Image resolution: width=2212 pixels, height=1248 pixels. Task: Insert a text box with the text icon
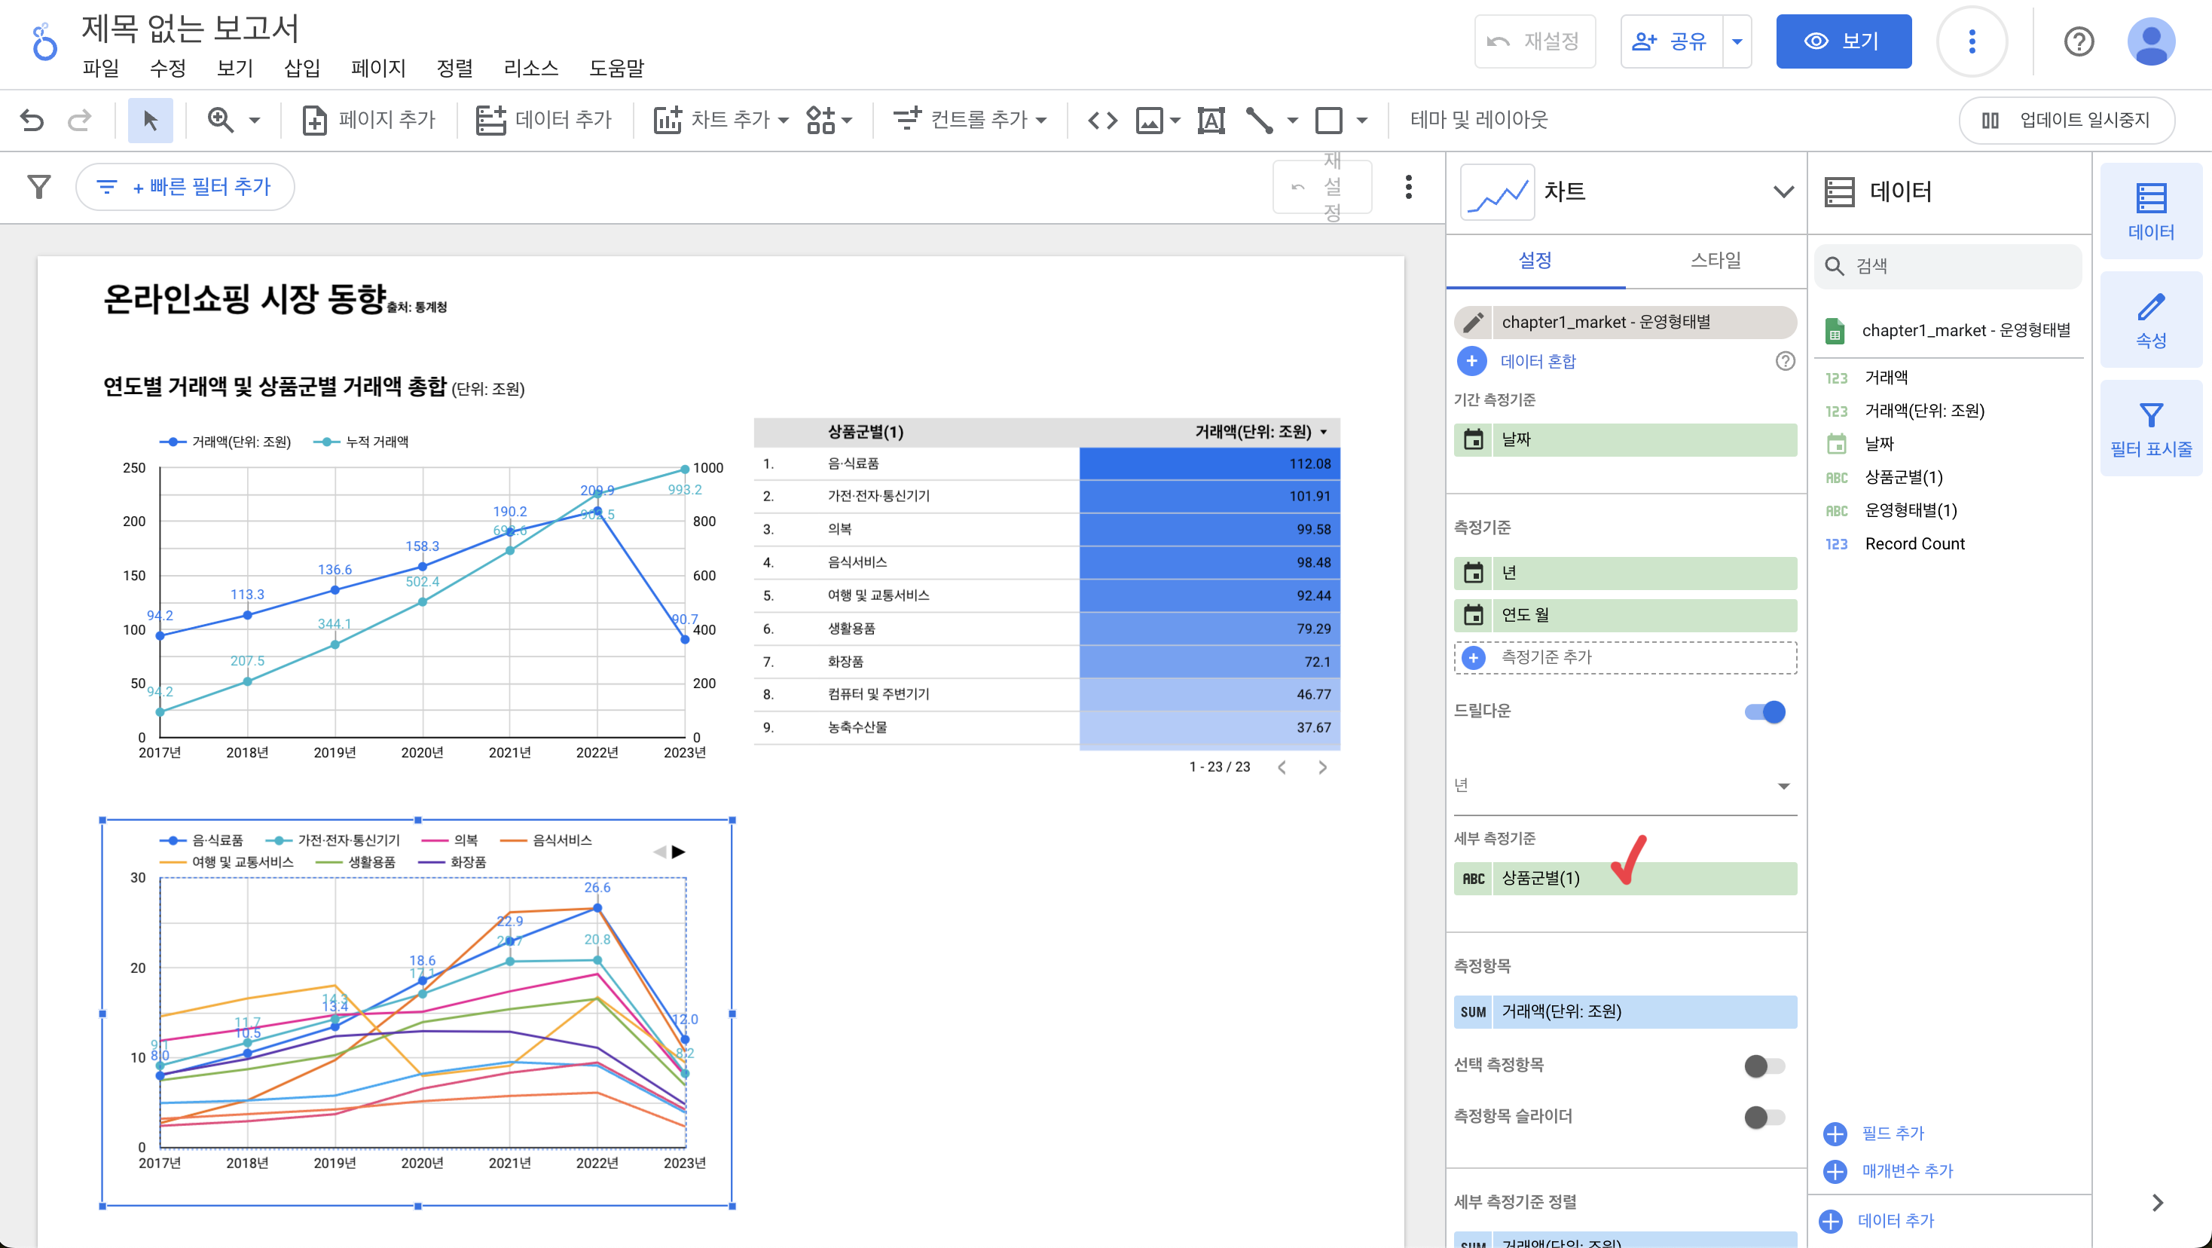pos(1211,119)
